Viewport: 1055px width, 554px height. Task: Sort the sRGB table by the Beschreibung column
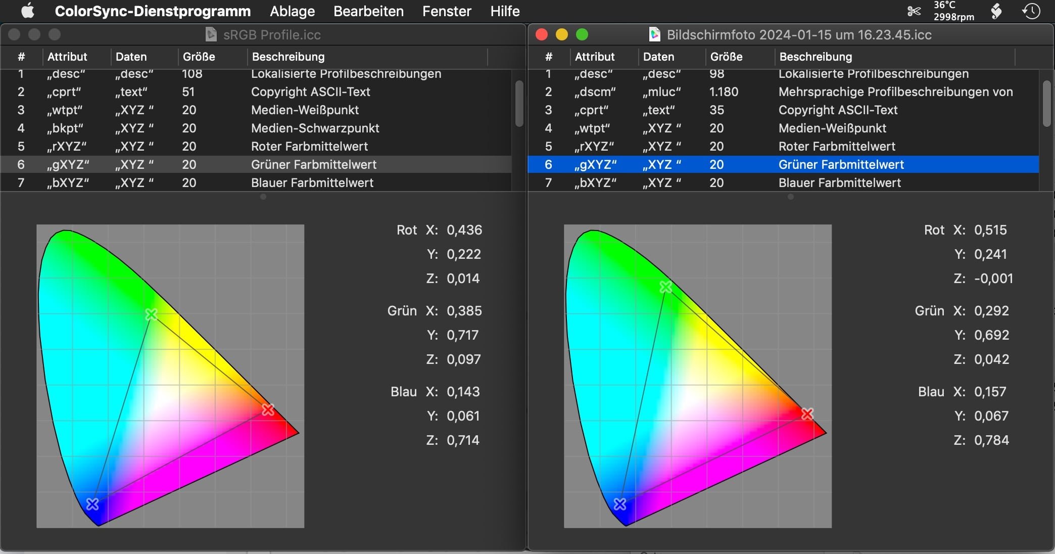click(367, 57)
